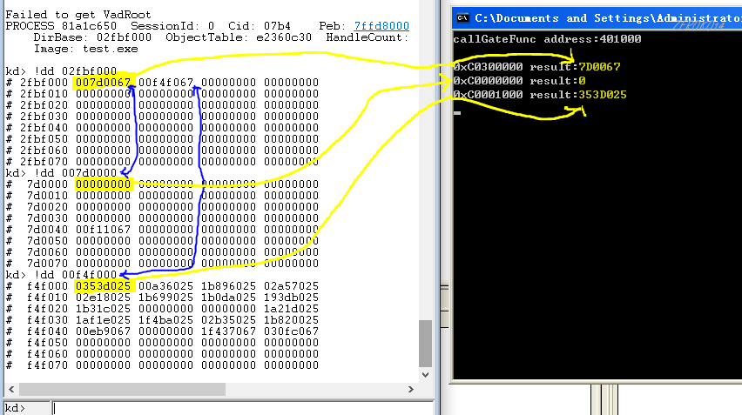
Task: Click the console window title bar
Action: click(x=597, y=18)
